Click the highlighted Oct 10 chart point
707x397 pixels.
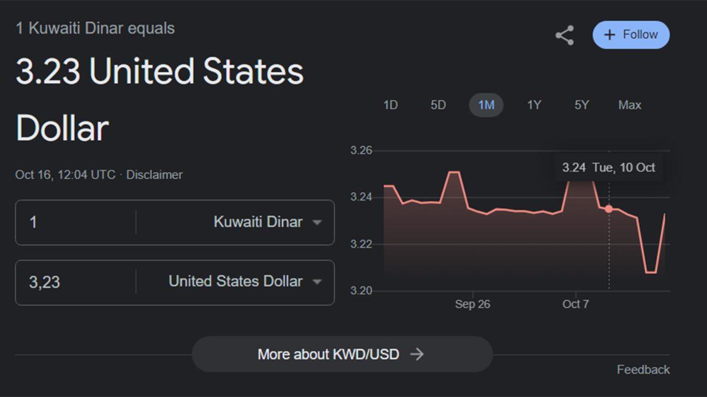tap(609, 209)
